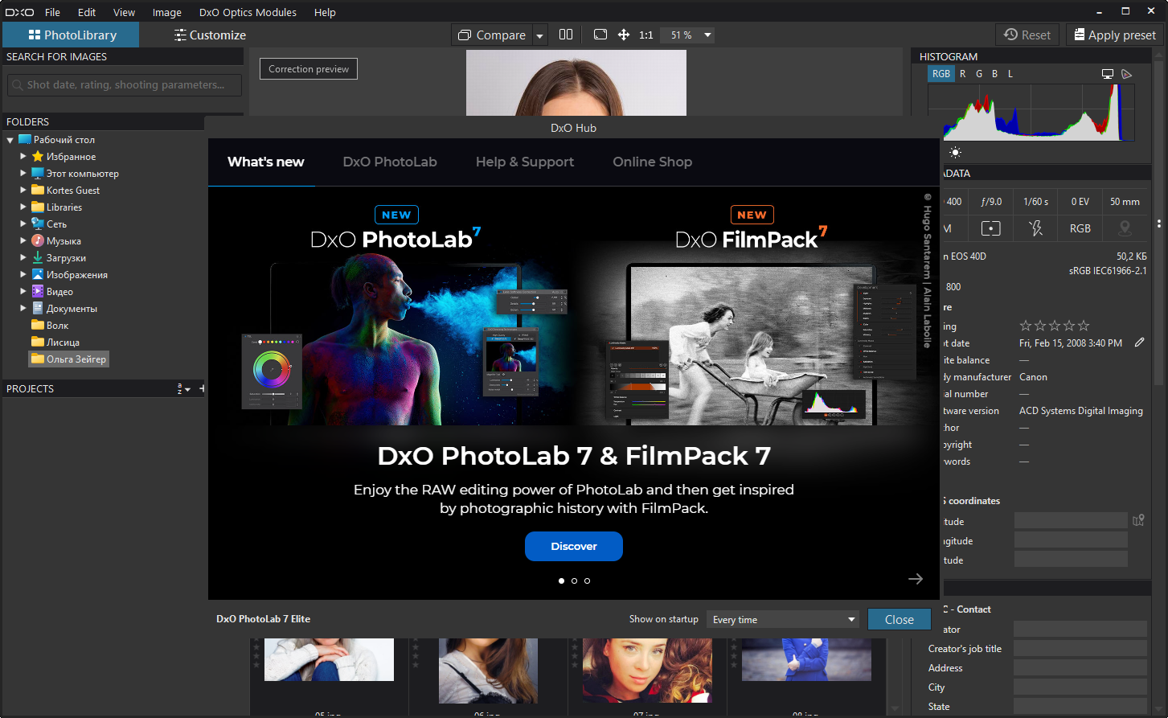
Task: Select second carousel dot indicator
Action: coord(574,581)
